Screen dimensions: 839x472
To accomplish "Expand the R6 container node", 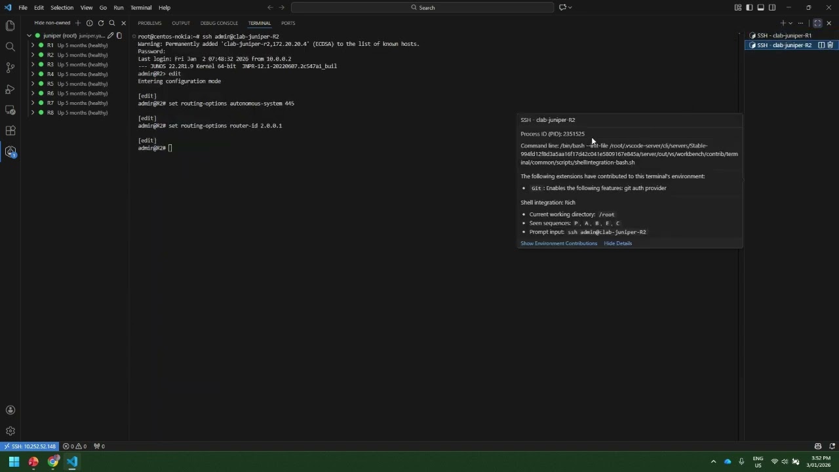I will click(x=33, y=93).
